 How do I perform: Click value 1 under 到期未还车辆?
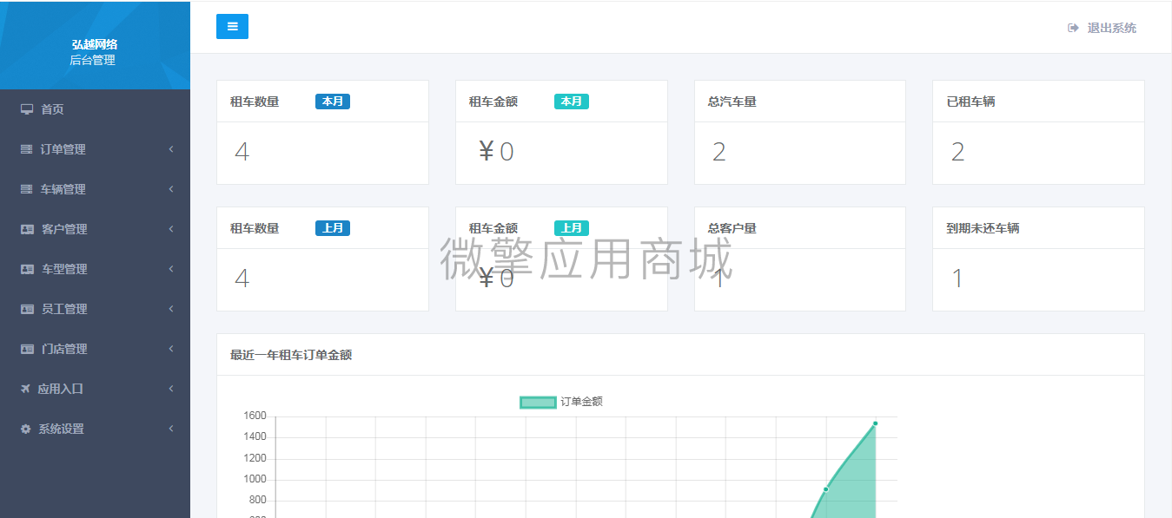[x=957, y=279]
